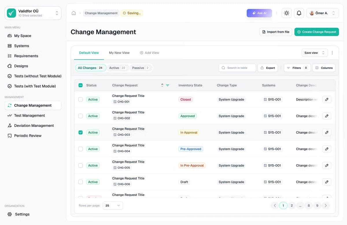Toggle light/dark mode with the sun icon
The height and width of the screenshot is (225, 347).
click(286, 13)
